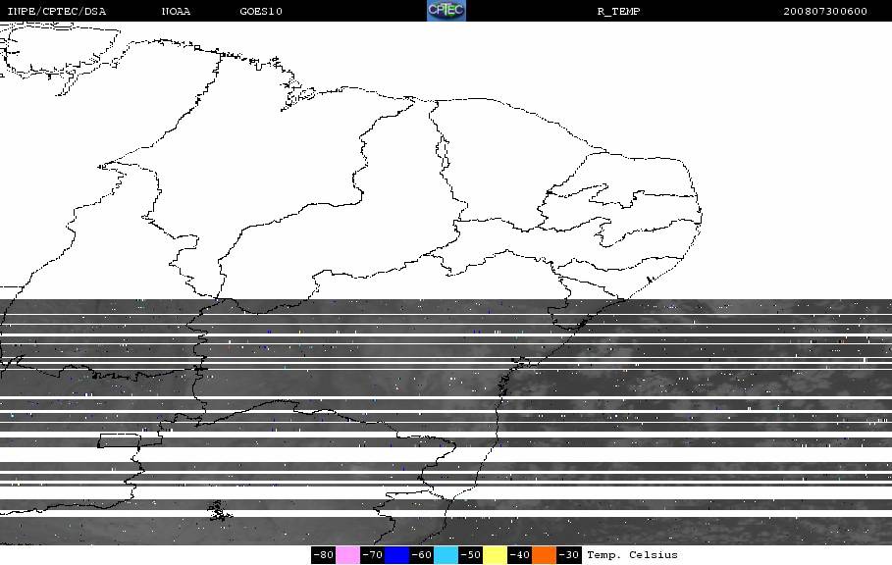Viewport: 892px width, 565px height.
Task: Click the -40 temperature label
Action: pyautogui.click(x=519, y=555)
